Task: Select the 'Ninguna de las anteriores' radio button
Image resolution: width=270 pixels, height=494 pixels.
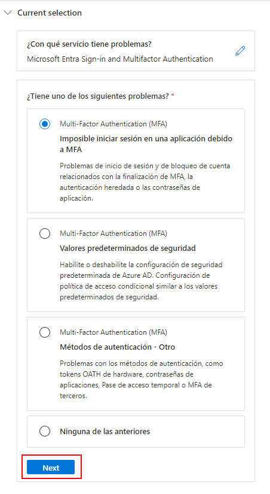Action: [45, 431]
